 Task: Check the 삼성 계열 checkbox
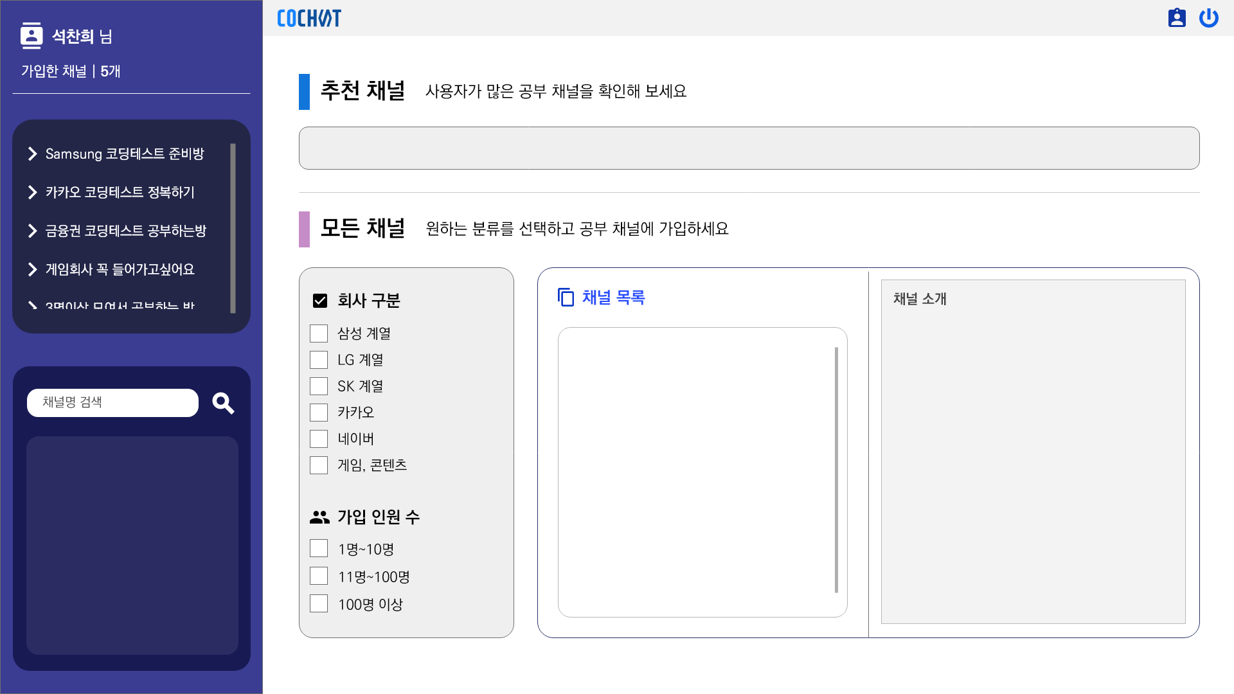(319, 334)
